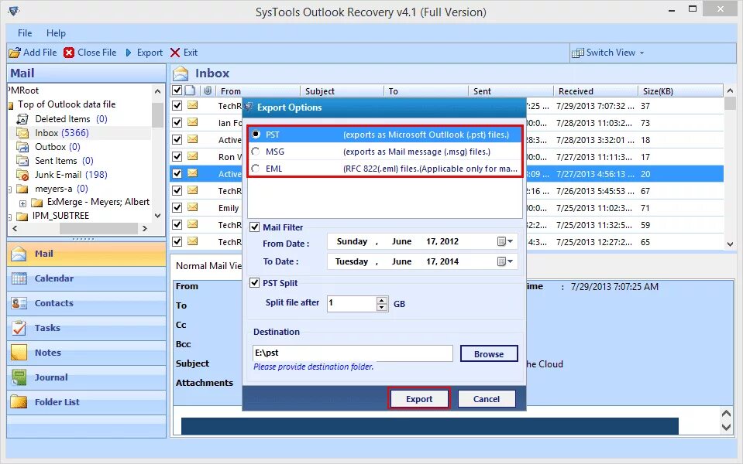Screen dimensions: 743x464
Task: Click the Add File toolbar icon
Action: [x=15, y=53]
